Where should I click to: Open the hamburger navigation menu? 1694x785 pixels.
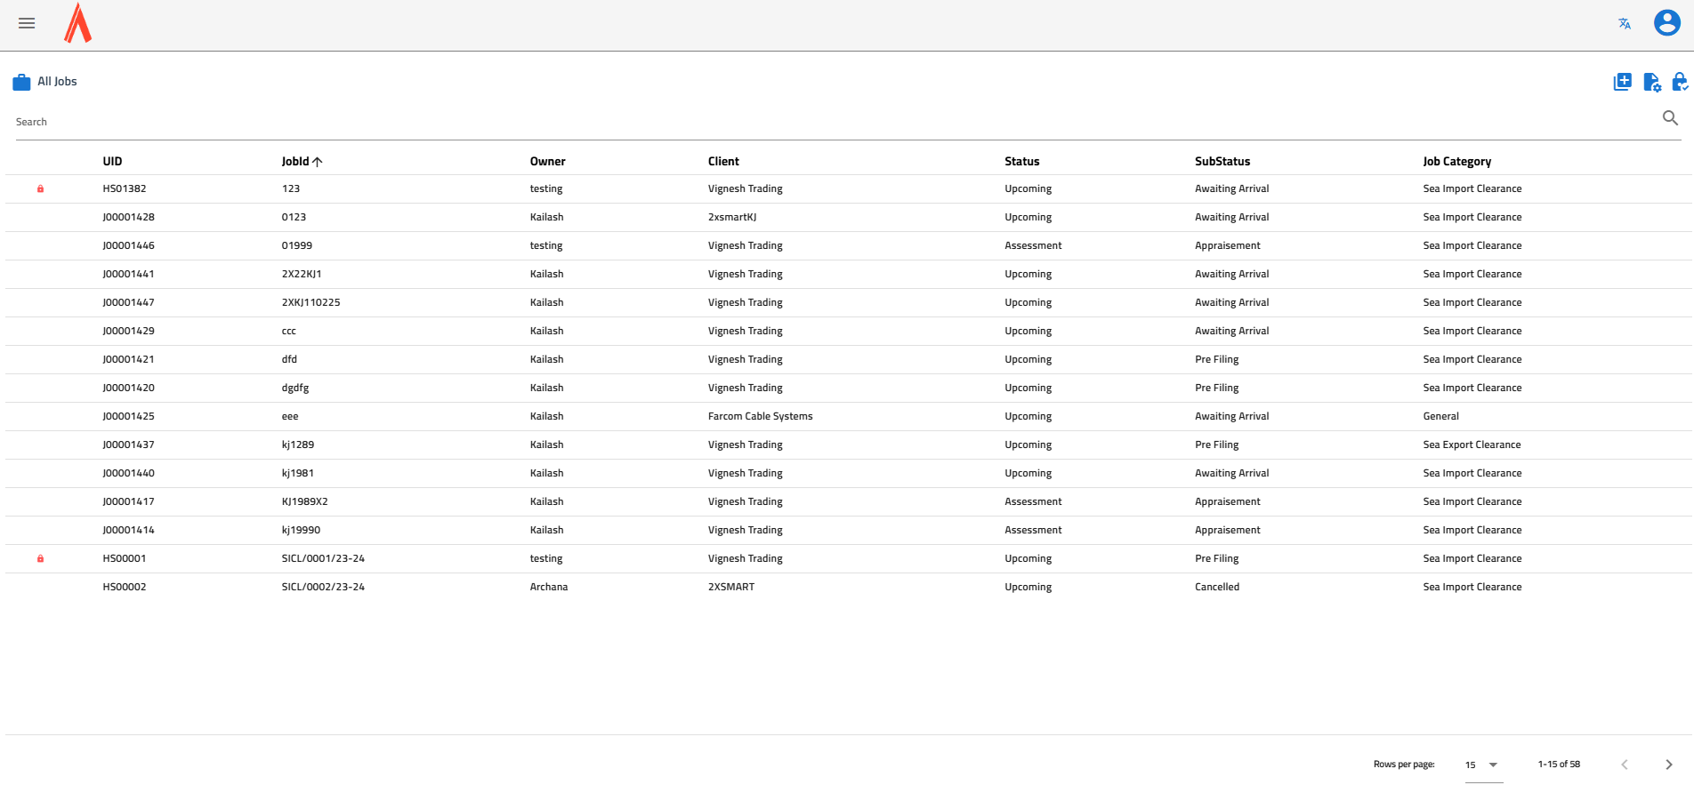tap(27, 23)
